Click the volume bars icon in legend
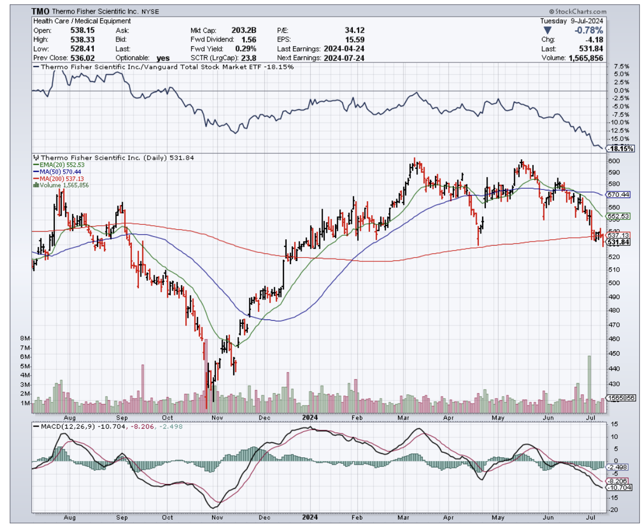 [x=36, y=185]
